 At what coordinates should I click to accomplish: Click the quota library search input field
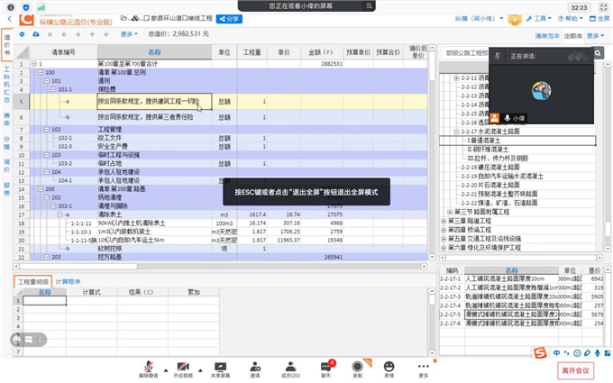pyautogui.click(x=465, y=53)
